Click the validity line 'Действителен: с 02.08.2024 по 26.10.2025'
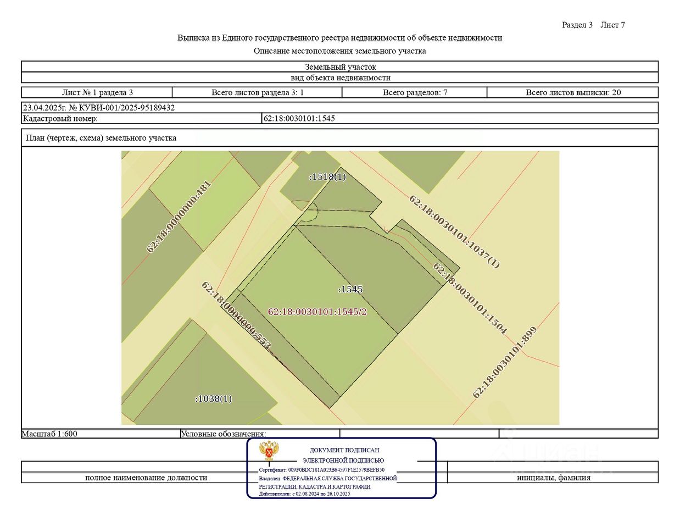 pos(304,494)
